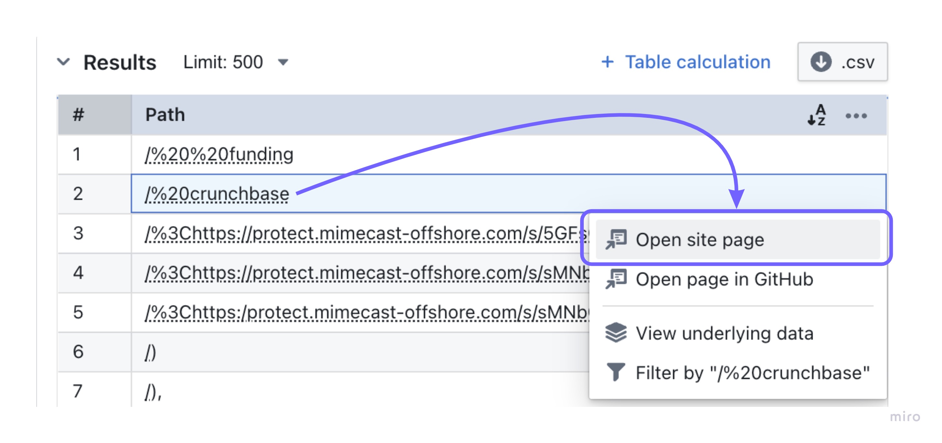Click the layers icon next to View underlying data

[x=616, y=332]
